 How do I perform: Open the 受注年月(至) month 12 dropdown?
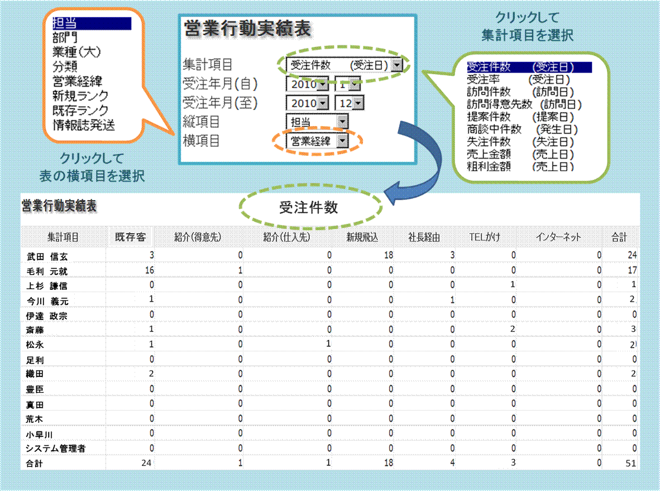click(x=358, y=103)
